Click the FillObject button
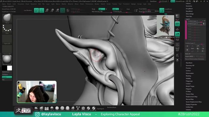 7,74
